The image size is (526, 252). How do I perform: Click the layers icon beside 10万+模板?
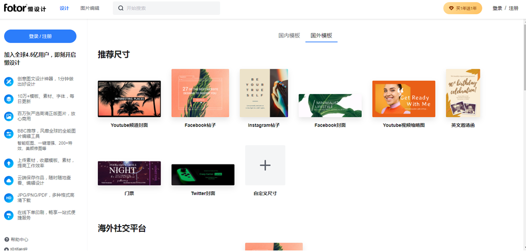(9, 99)
